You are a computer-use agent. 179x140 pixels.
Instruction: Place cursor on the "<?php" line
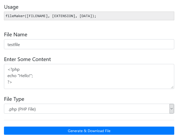coord(13,69)
